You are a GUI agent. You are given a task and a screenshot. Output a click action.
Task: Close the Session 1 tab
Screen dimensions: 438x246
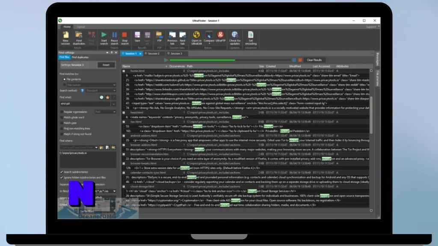(140, 53)
